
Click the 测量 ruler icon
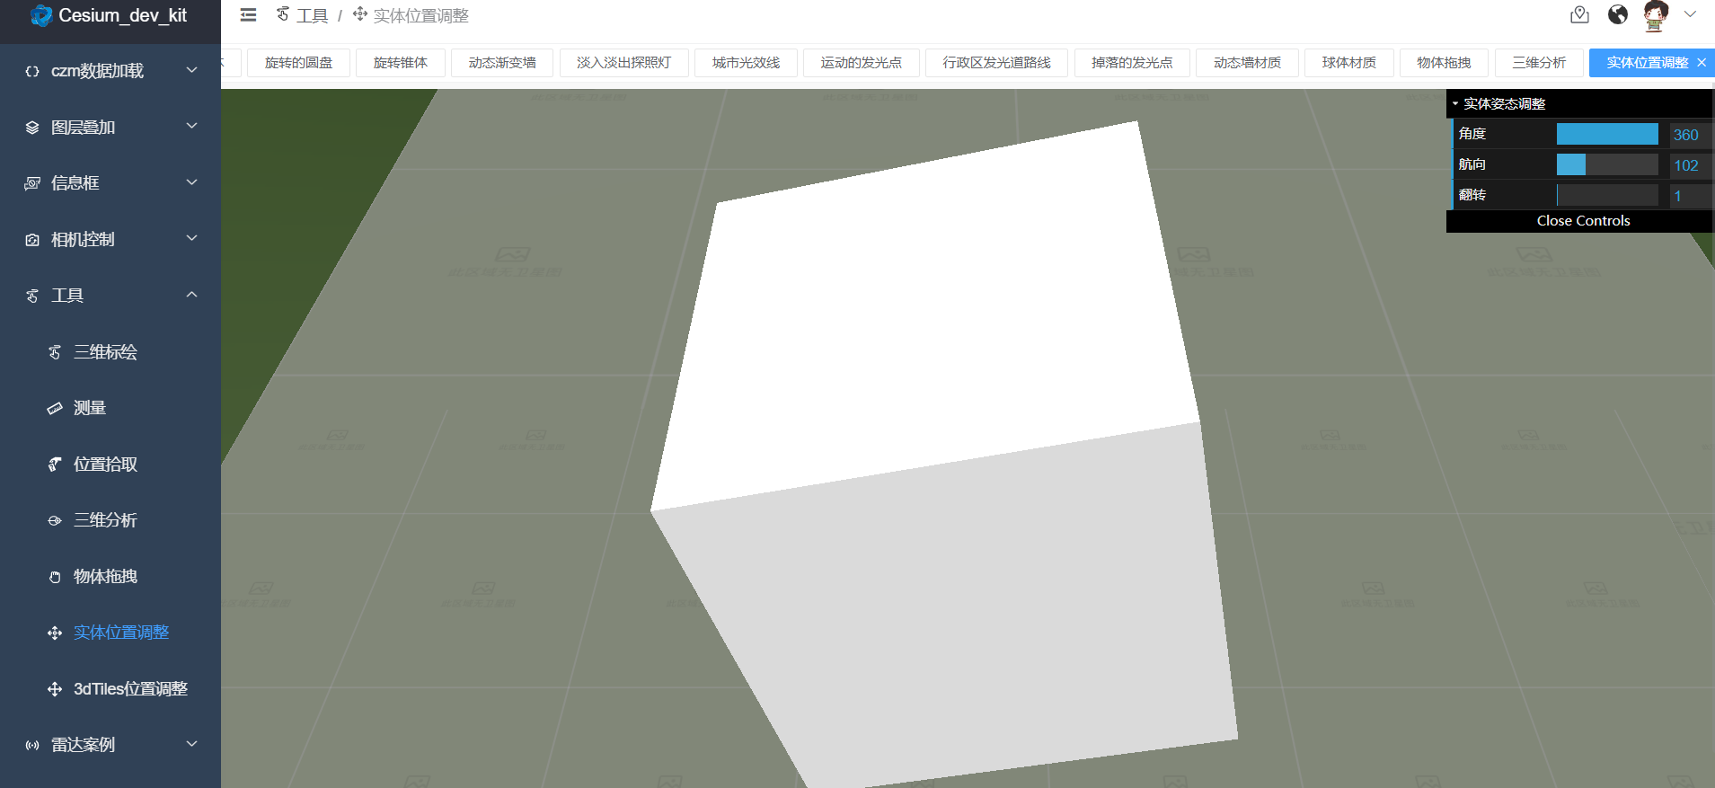click(x=55, y=408)
